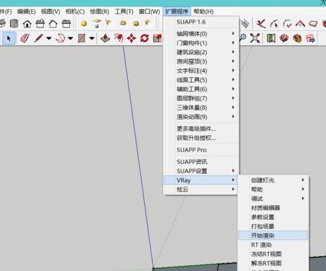Select the arrow Select tool
Viewport: 326px width, 271px height.
[x=8, y=39]
